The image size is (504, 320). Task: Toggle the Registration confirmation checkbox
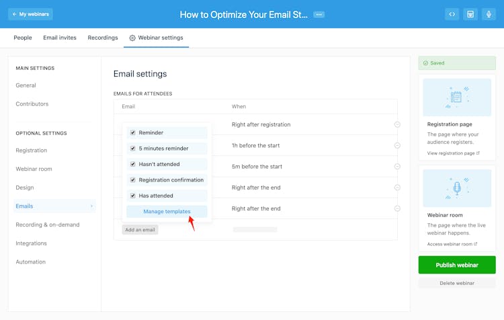click(x=133, y=180)
